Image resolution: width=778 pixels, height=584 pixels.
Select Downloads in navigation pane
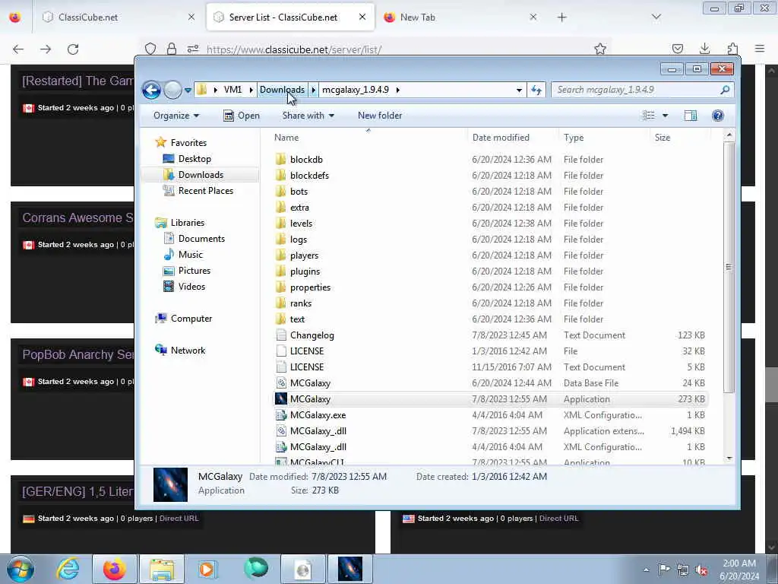pos(201,175)
